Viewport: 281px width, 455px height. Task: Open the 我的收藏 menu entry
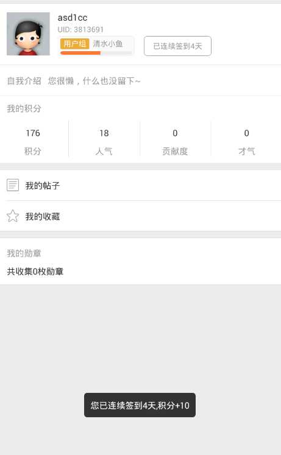click(x=140, y=216)
